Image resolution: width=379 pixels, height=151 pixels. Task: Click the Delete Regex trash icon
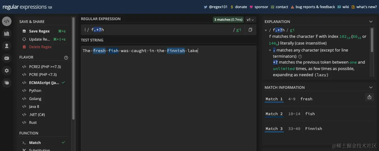click(x=24, y=47)
